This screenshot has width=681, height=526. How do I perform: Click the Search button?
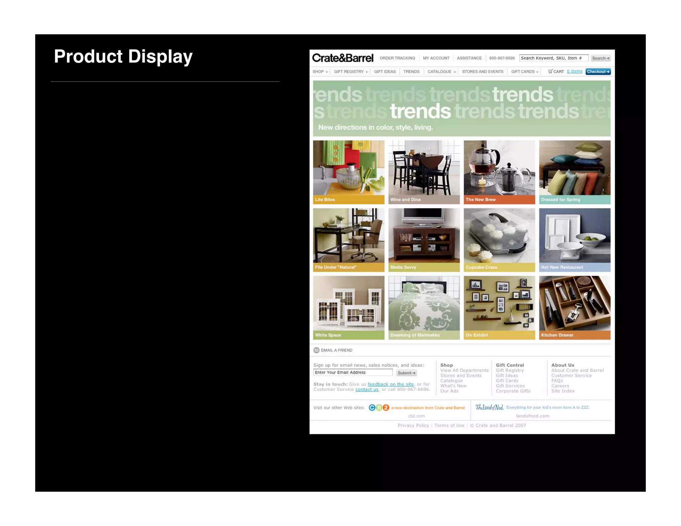tap(601, 58)
